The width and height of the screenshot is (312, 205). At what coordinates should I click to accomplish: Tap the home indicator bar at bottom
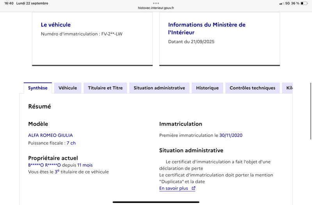(x=156, y=202)
